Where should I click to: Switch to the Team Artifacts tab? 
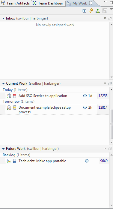point(16,3)
